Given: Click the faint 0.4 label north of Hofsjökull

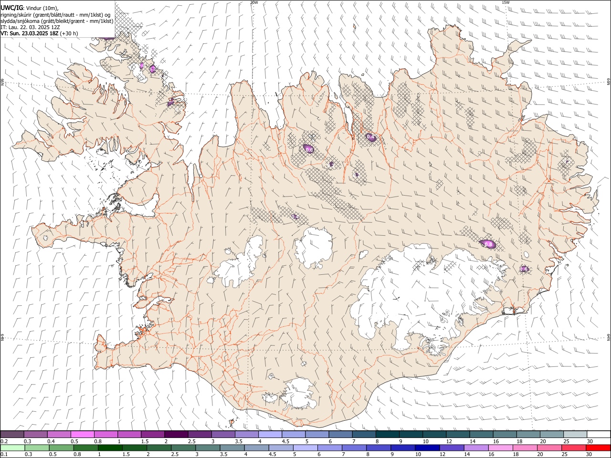Looking at the screenshot, I should [x=295, y=217].
